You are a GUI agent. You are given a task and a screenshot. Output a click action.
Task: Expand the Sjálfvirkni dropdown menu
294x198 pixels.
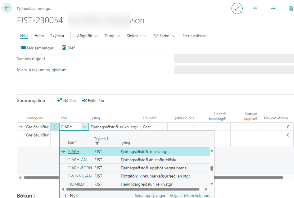coord(164,36)
